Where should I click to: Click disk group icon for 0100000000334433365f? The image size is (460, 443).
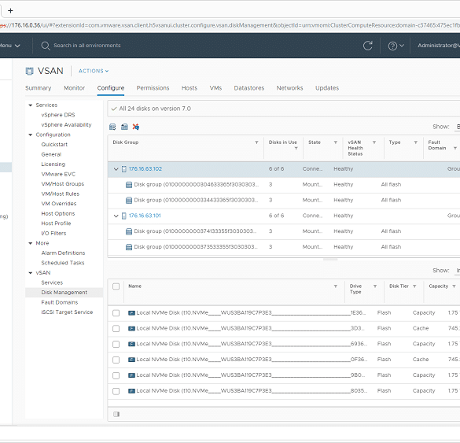click(128, 200)
